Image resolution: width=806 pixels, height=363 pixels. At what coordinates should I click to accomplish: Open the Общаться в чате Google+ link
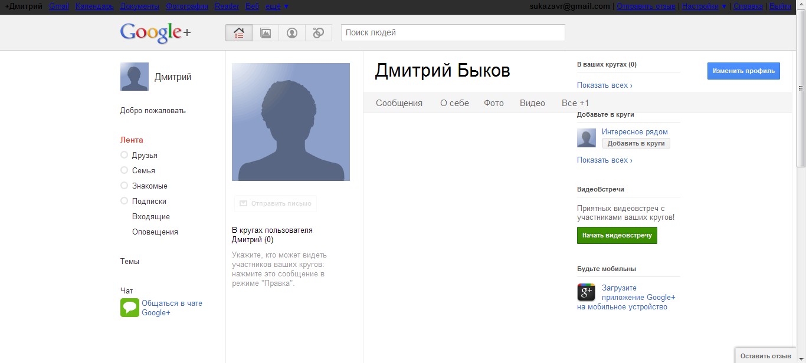(x=172, y=308)
